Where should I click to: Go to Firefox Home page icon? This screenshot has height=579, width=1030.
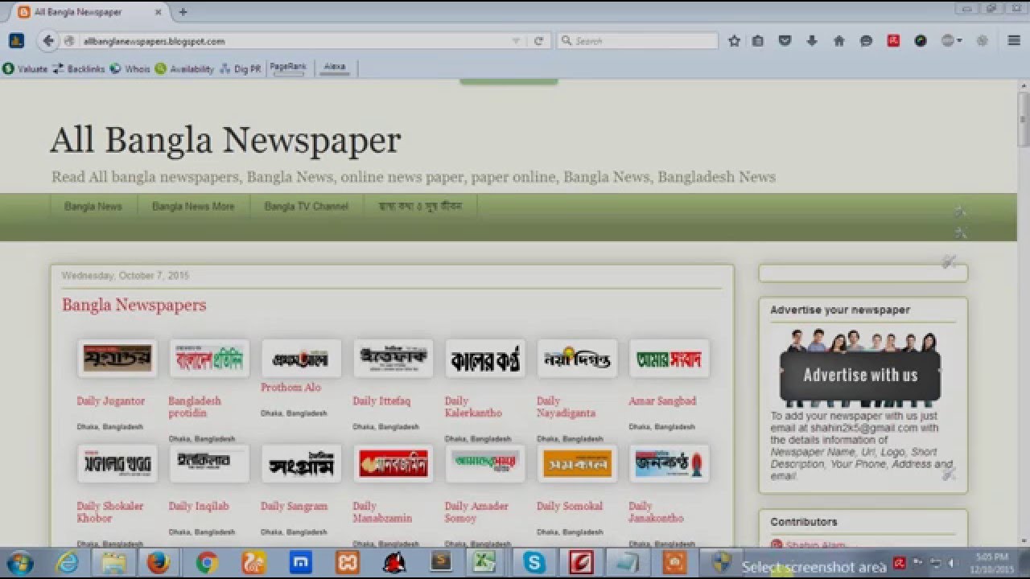(839, 41)
